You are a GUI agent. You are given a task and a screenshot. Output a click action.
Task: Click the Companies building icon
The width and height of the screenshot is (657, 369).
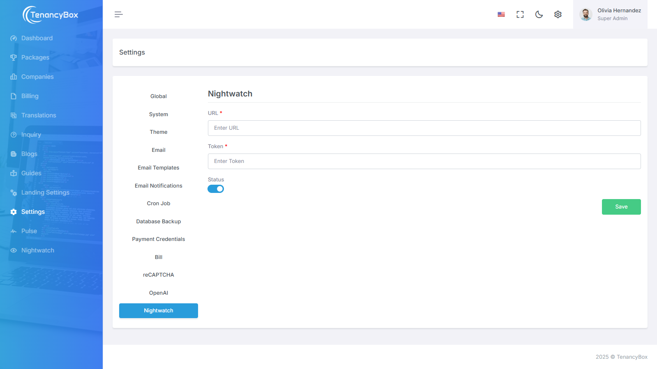point(14,77)
